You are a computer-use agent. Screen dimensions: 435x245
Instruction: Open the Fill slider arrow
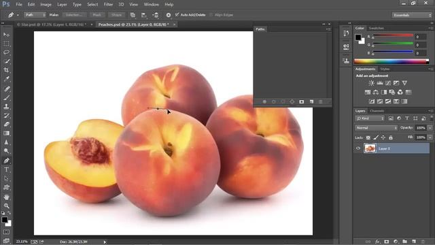[430, 137]
